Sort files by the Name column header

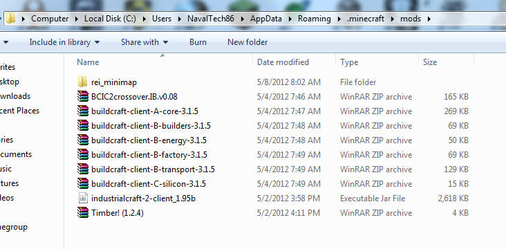point(88,62)
